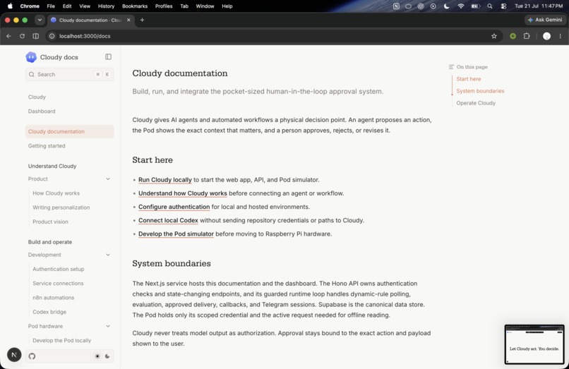Open the View menu
Image resolution: width=569 pixels, height=369 pixels.
pyautogui.click(x=85, y=6)
